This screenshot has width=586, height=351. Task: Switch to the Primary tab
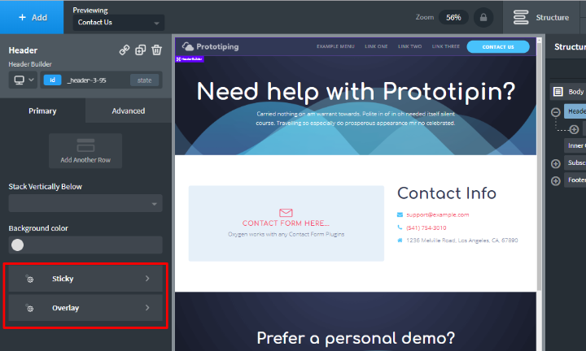(x=42, y=110)
